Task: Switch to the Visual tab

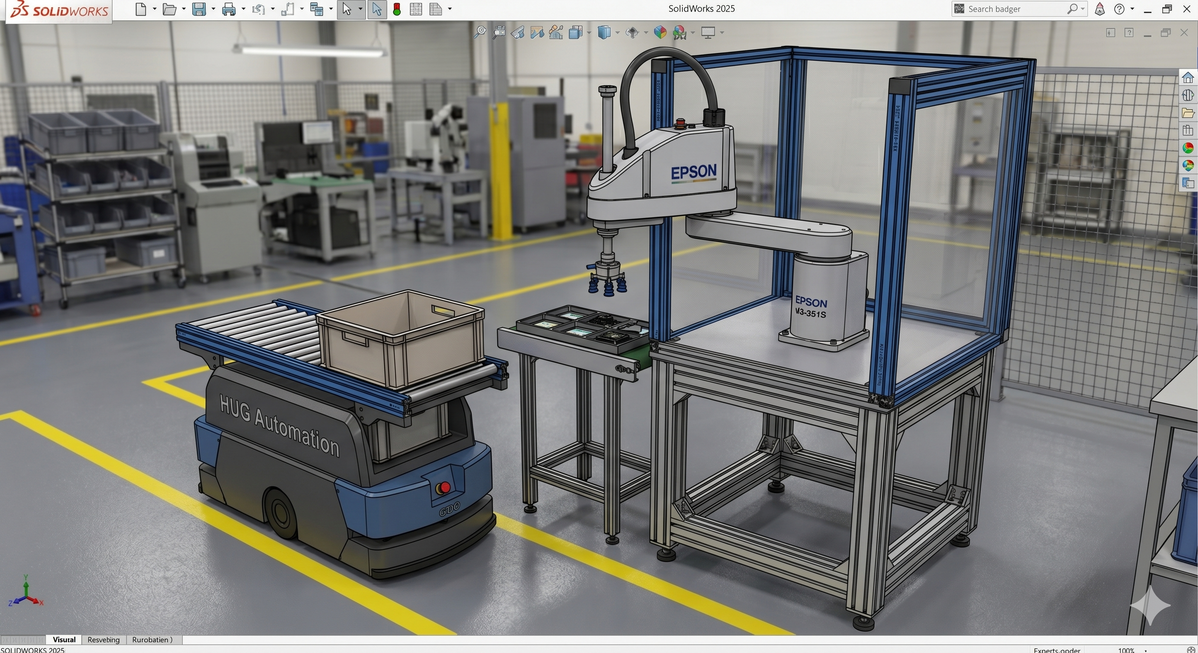Action: [64, 639]
